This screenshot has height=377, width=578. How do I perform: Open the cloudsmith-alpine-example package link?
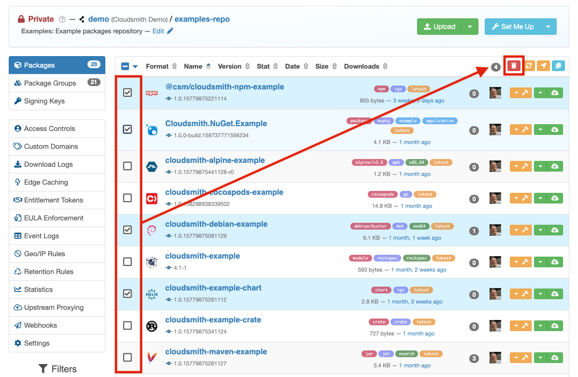tap(215, 160)
